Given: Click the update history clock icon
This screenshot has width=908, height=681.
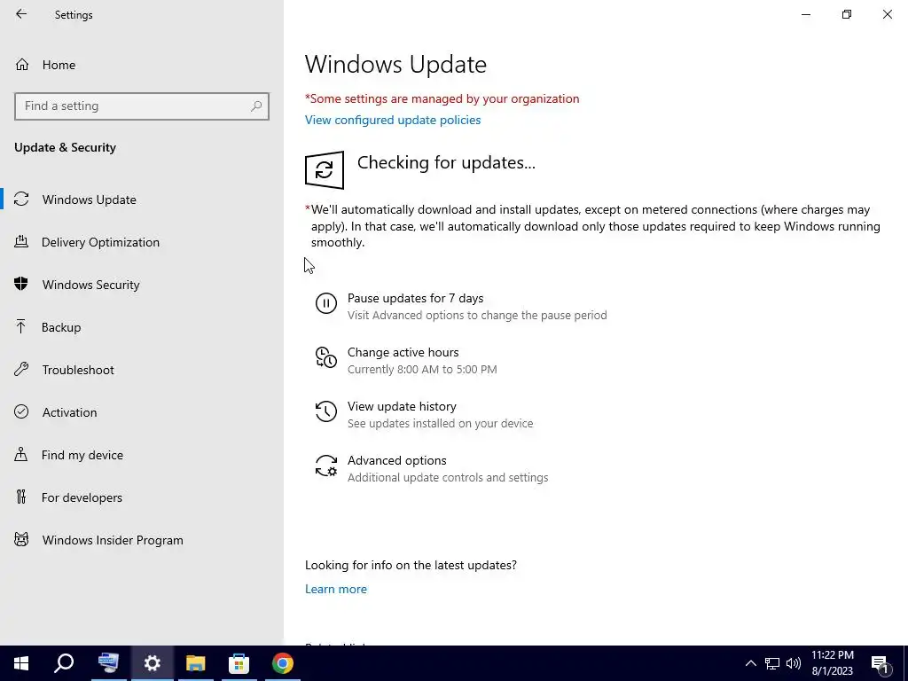Looking at the screenshot, I should [326, 411].
